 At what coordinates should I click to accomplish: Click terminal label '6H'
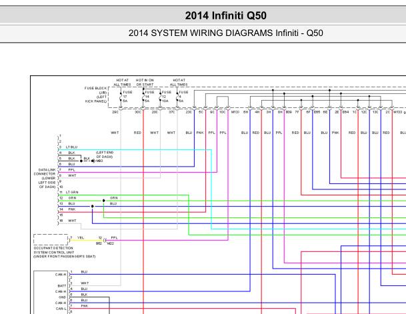coord(246,112)
